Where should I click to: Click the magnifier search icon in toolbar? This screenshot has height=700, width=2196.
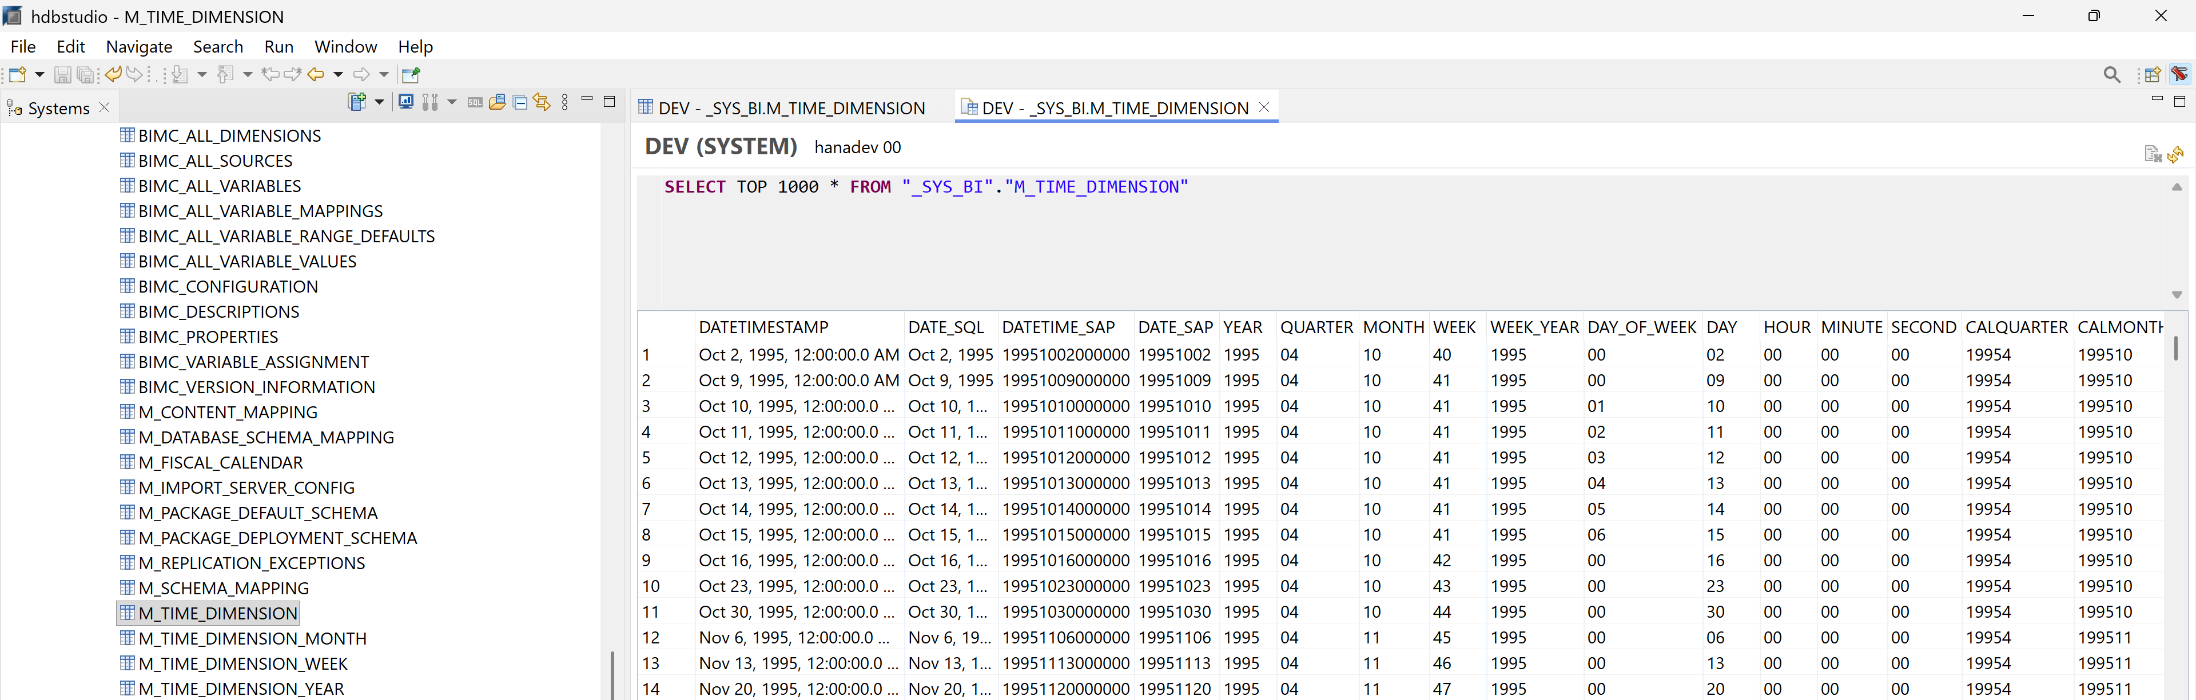point(2111,75)
